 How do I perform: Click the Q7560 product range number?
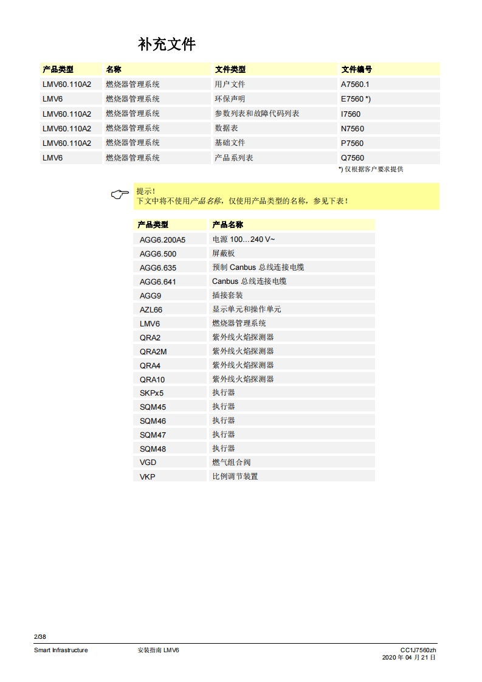(353, 158)
